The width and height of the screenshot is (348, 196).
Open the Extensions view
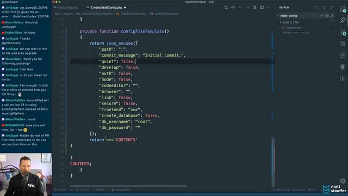pos(343,55)
